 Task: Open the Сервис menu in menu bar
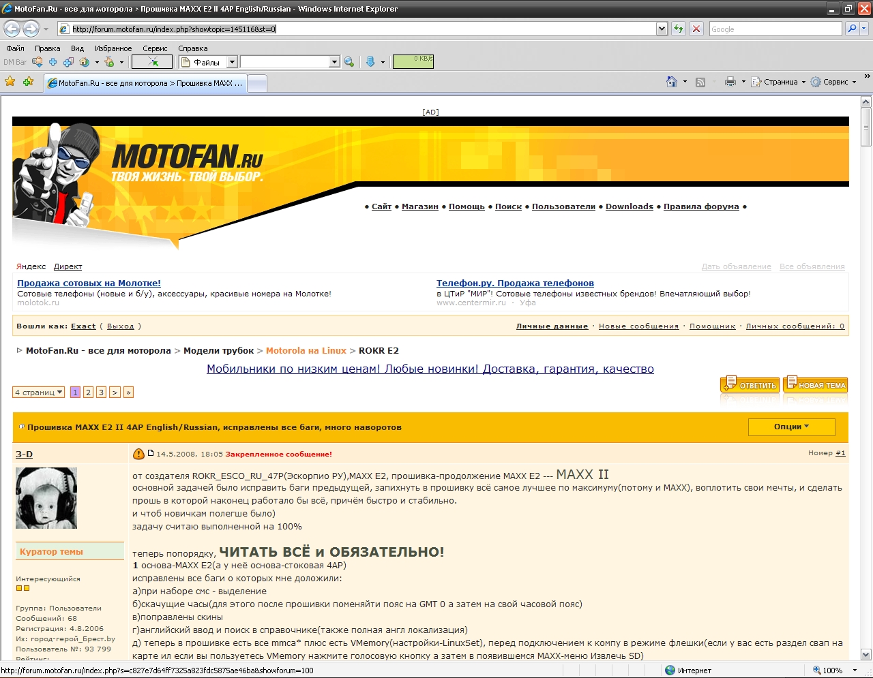coord(155,48)
